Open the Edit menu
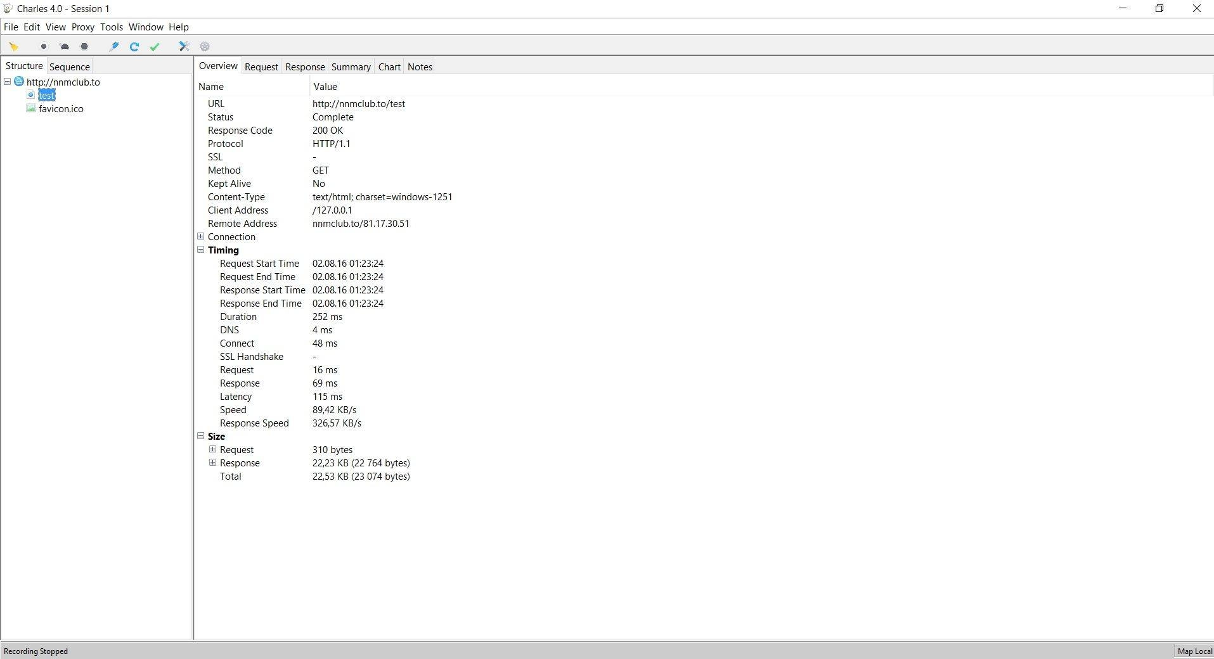The image size is (1214, 659). pos(32,27)
